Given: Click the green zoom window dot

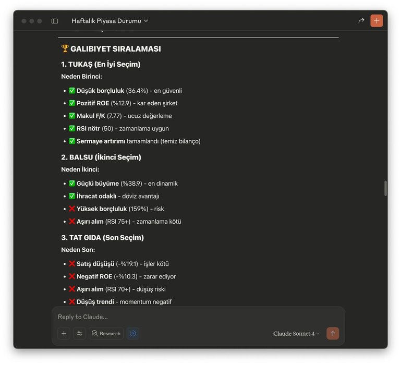Looking at the screenshot, I should pos(40,21).
